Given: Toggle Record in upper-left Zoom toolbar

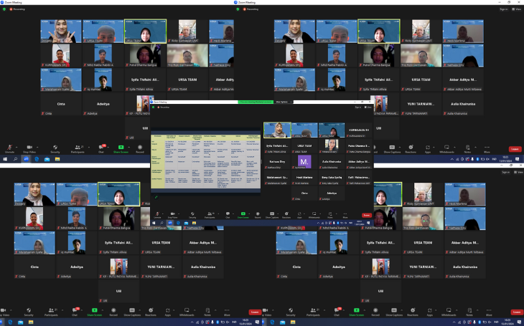Looking at the screenshot, I should [x=140, y=149].
